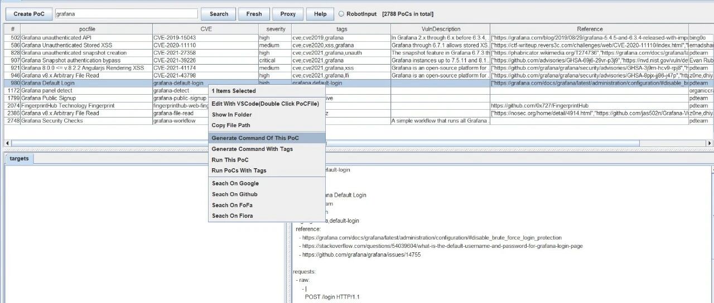Screen dimensions: 714x303
Task: Click the critical severity cell
Action: [275, 60]
